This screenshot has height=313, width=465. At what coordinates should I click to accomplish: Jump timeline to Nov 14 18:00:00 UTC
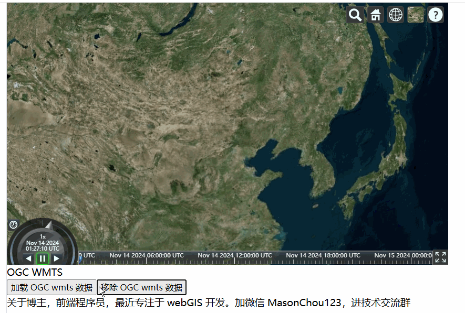323,255
